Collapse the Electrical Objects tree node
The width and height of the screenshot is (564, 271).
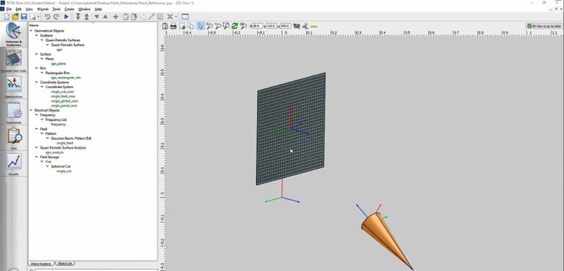point(31,111)
